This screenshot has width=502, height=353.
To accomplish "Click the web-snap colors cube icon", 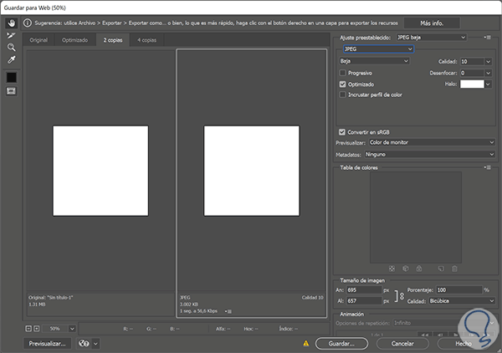I will pyautogui.click(x=405, y=269).
